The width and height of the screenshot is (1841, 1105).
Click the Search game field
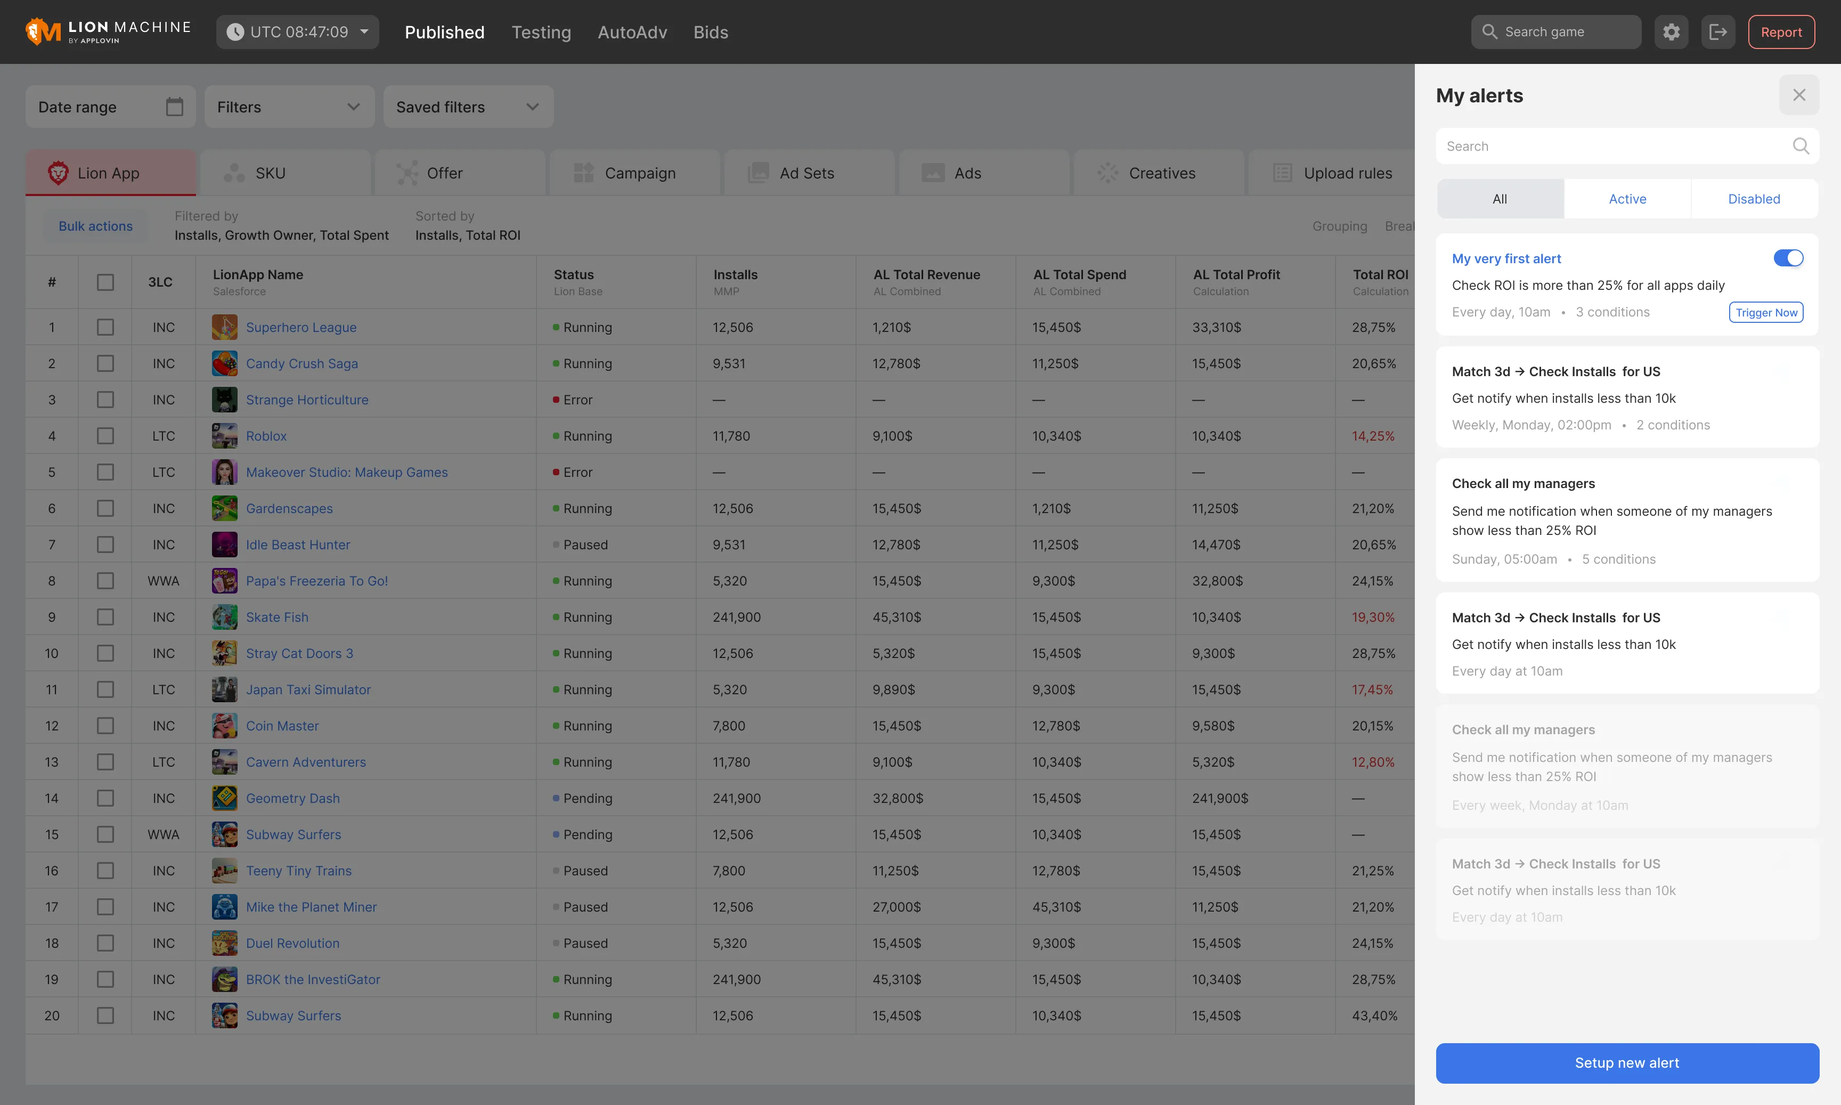click(x=1556, y=32)
